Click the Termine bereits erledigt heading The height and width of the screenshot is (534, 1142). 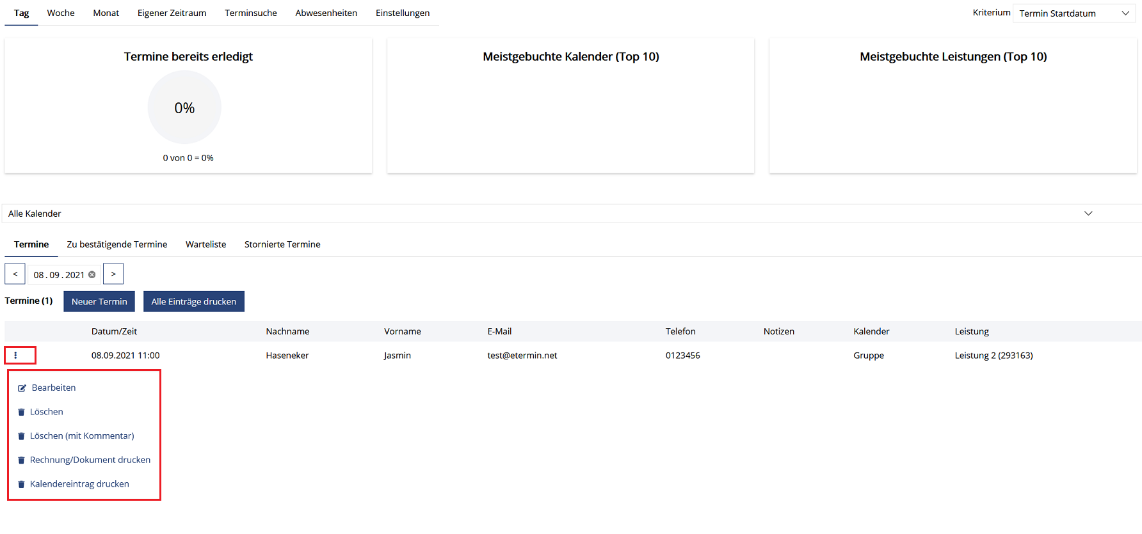pyautogui.click(x=188, y=57)
